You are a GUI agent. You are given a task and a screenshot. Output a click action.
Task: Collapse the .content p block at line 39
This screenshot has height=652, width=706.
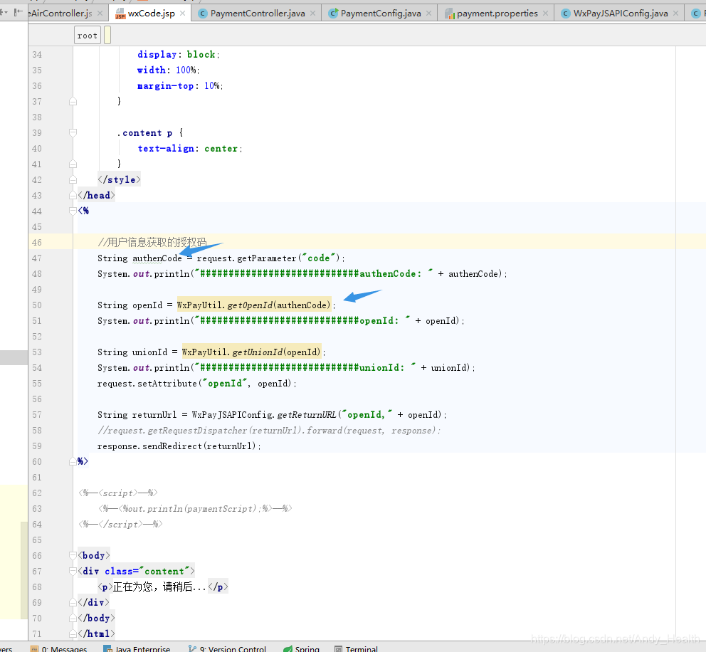(x=73, y=133)
